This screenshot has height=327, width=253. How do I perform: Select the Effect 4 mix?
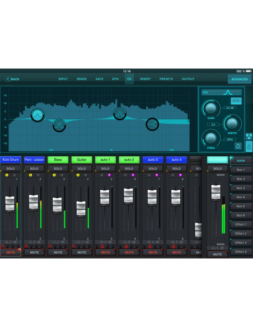(241, 252)
